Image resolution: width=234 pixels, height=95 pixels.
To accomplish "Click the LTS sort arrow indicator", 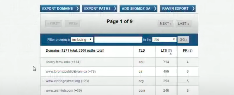I will coord(170,54).
